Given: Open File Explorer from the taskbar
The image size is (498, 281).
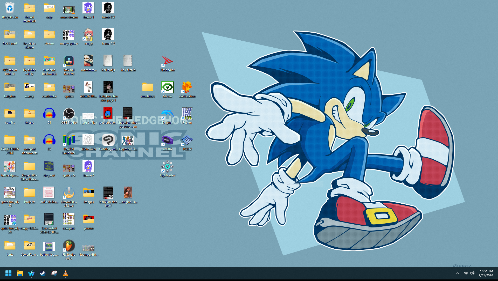Looking at the screenshot, I should [x=20, y=273].
